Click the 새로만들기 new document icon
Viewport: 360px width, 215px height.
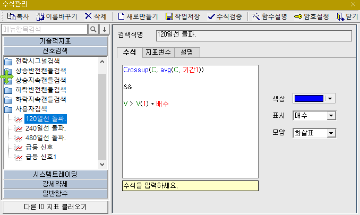click(121, 16)
